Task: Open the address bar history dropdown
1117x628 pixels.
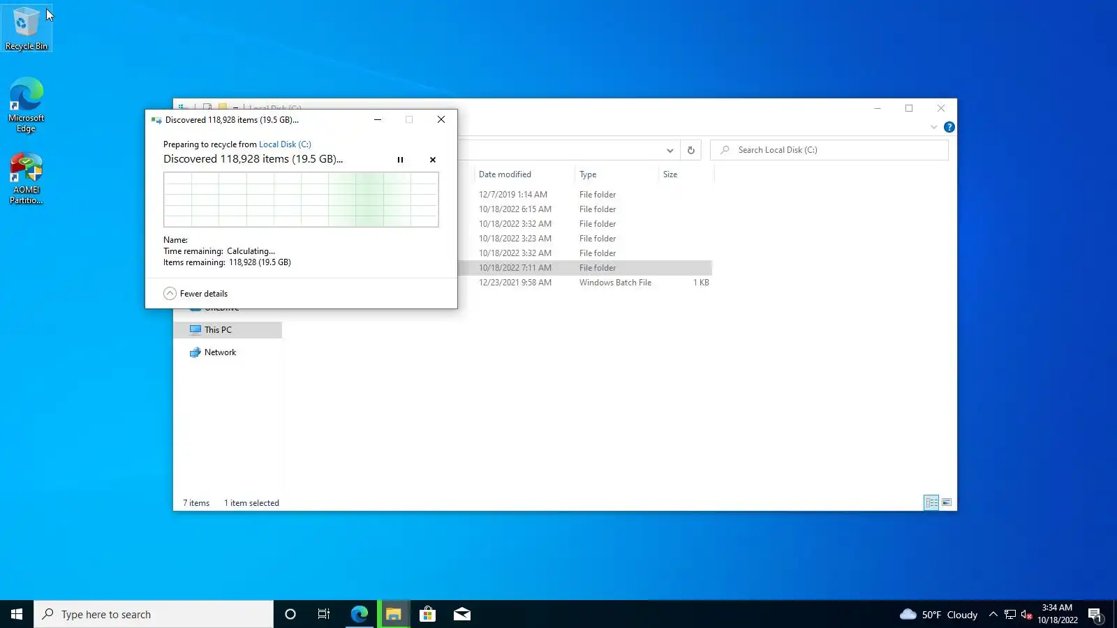Action: [x=670, y=150]
